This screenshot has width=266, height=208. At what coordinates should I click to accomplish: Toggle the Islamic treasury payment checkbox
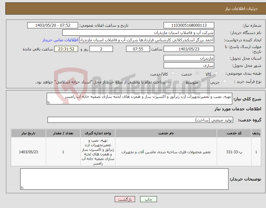(170, 81)
